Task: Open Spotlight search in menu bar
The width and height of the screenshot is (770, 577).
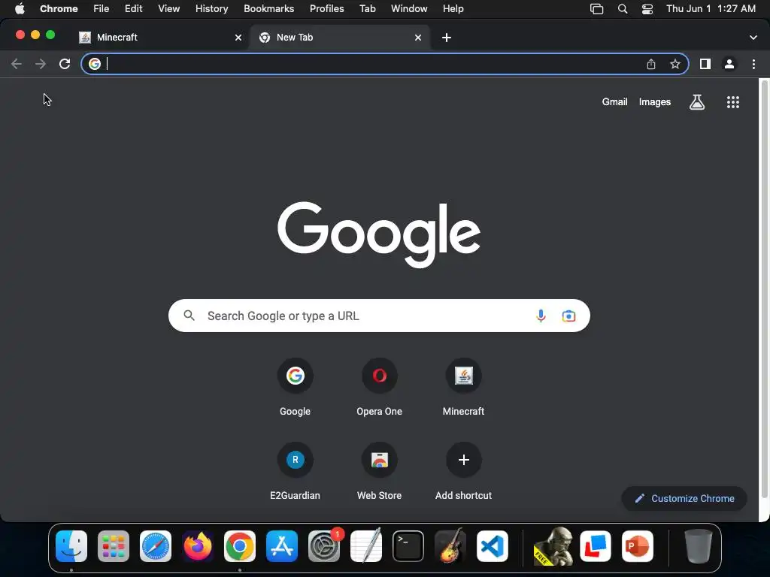Action: [623, 9]
